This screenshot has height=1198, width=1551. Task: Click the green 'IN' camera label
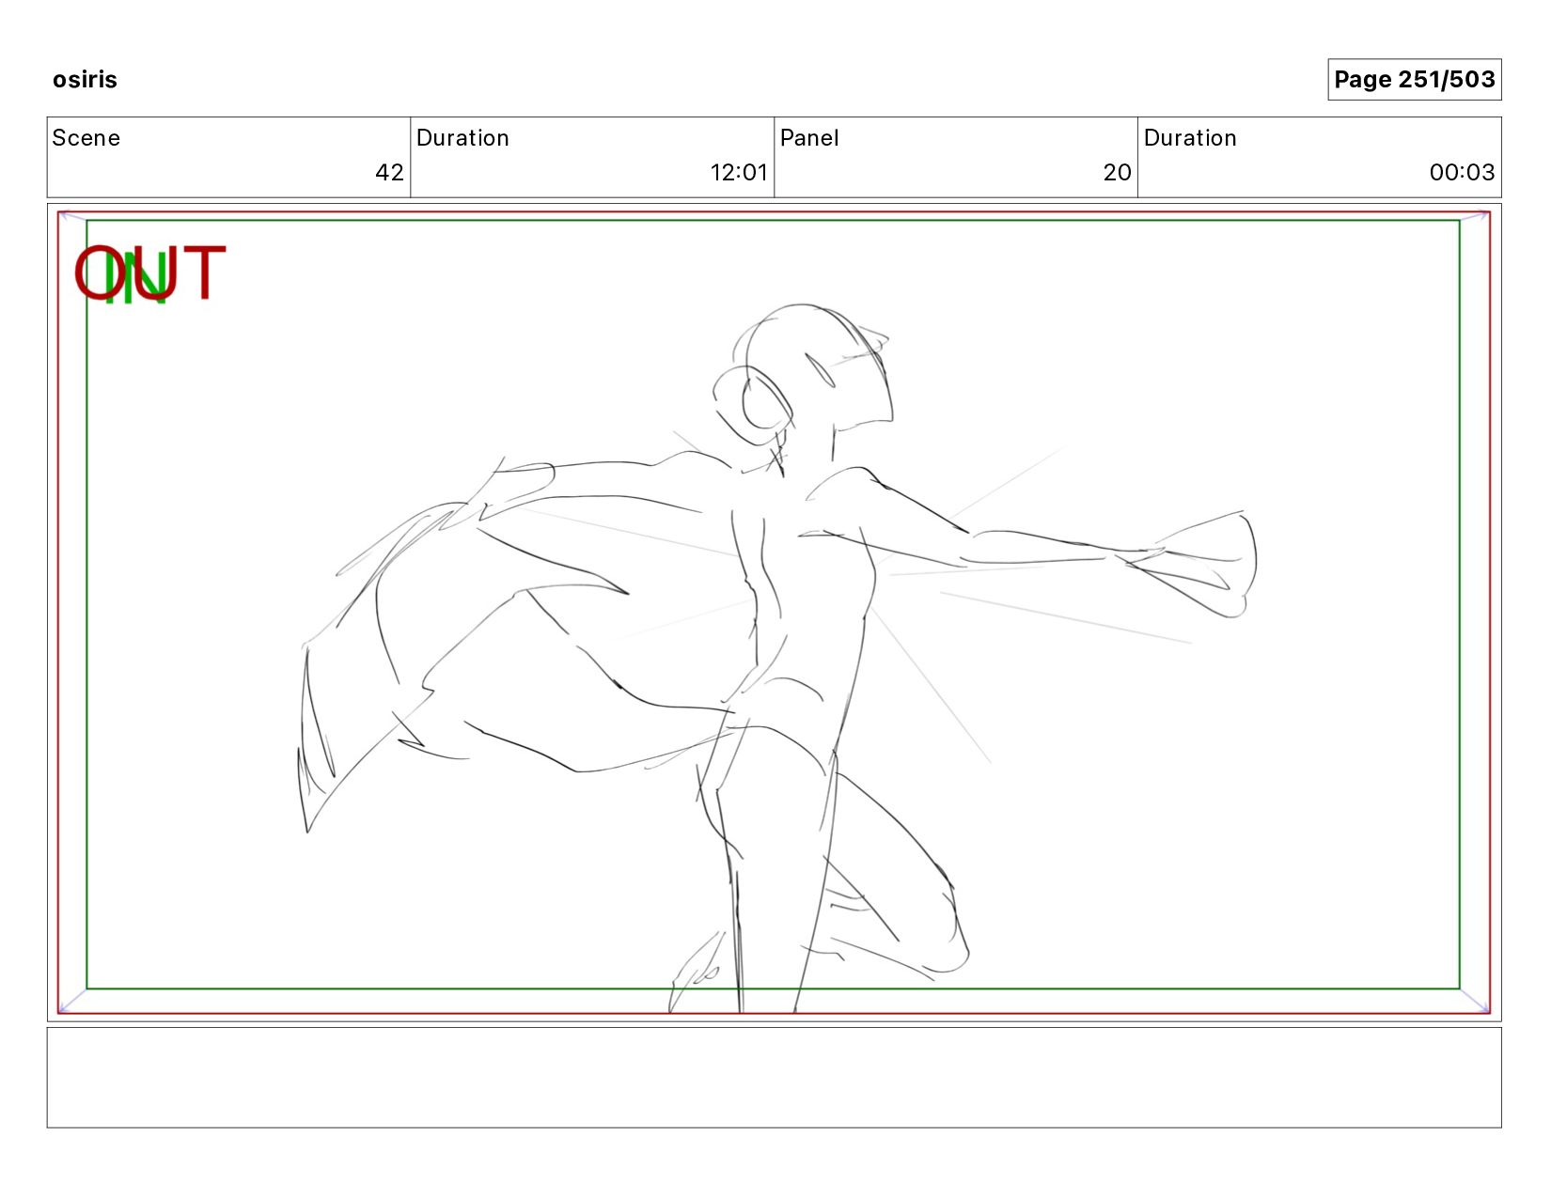tap(136, 277)
